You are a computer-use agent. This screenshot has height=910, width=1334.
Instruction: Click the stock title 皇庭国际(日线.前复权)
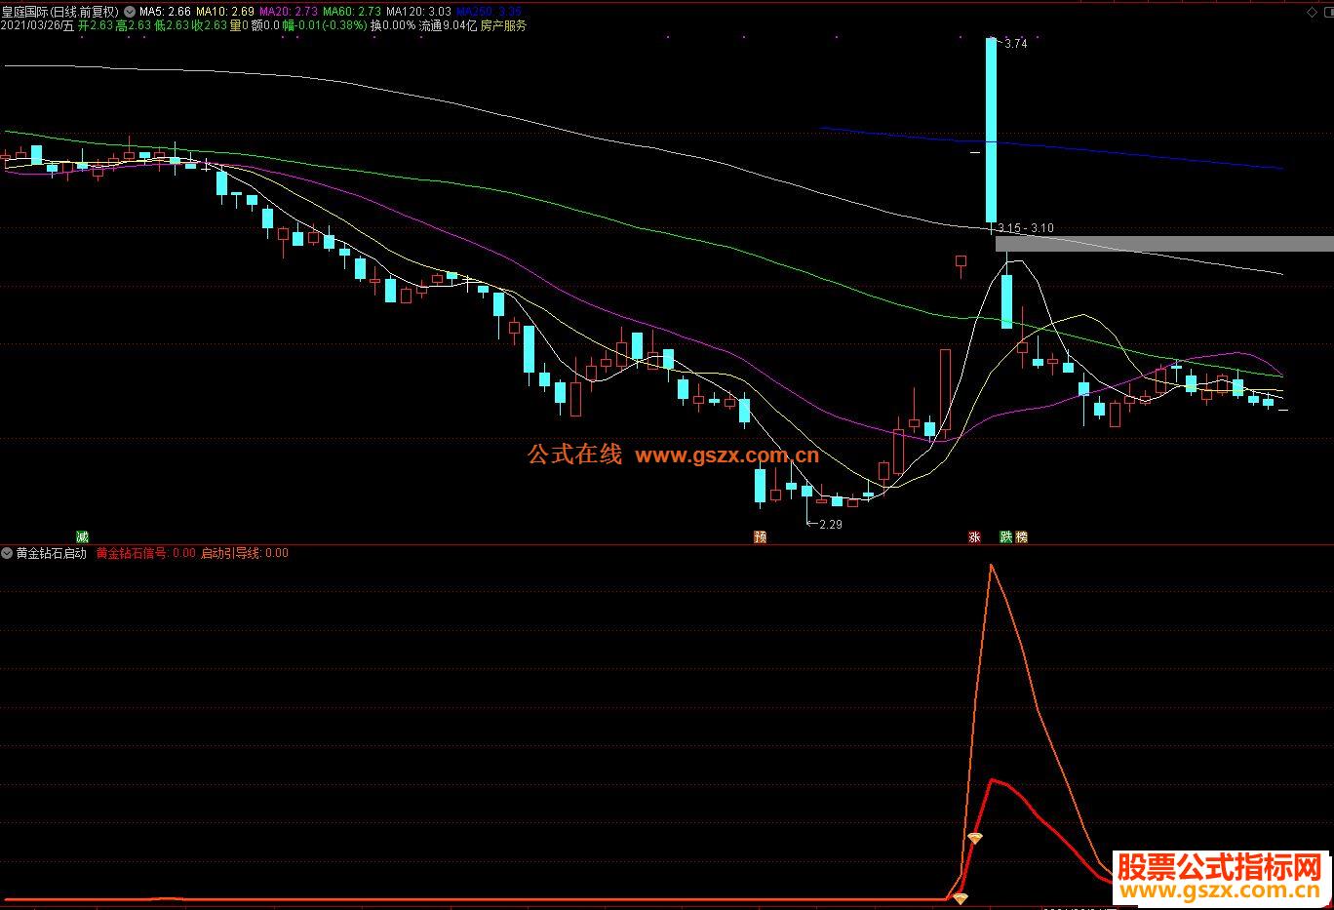point(60,12)
